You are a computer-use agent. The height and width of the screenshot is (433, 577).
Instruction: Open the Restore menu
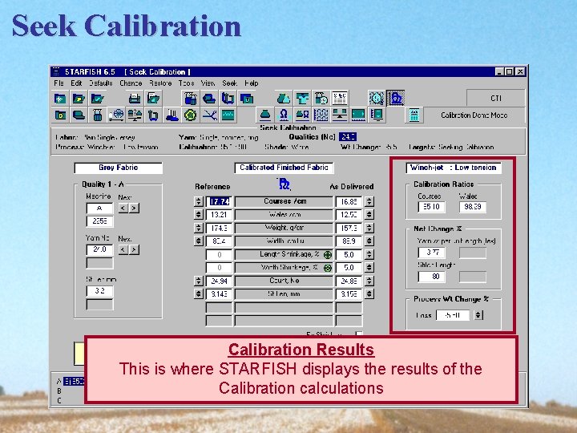pyautogui.click(x=160, y=83)
